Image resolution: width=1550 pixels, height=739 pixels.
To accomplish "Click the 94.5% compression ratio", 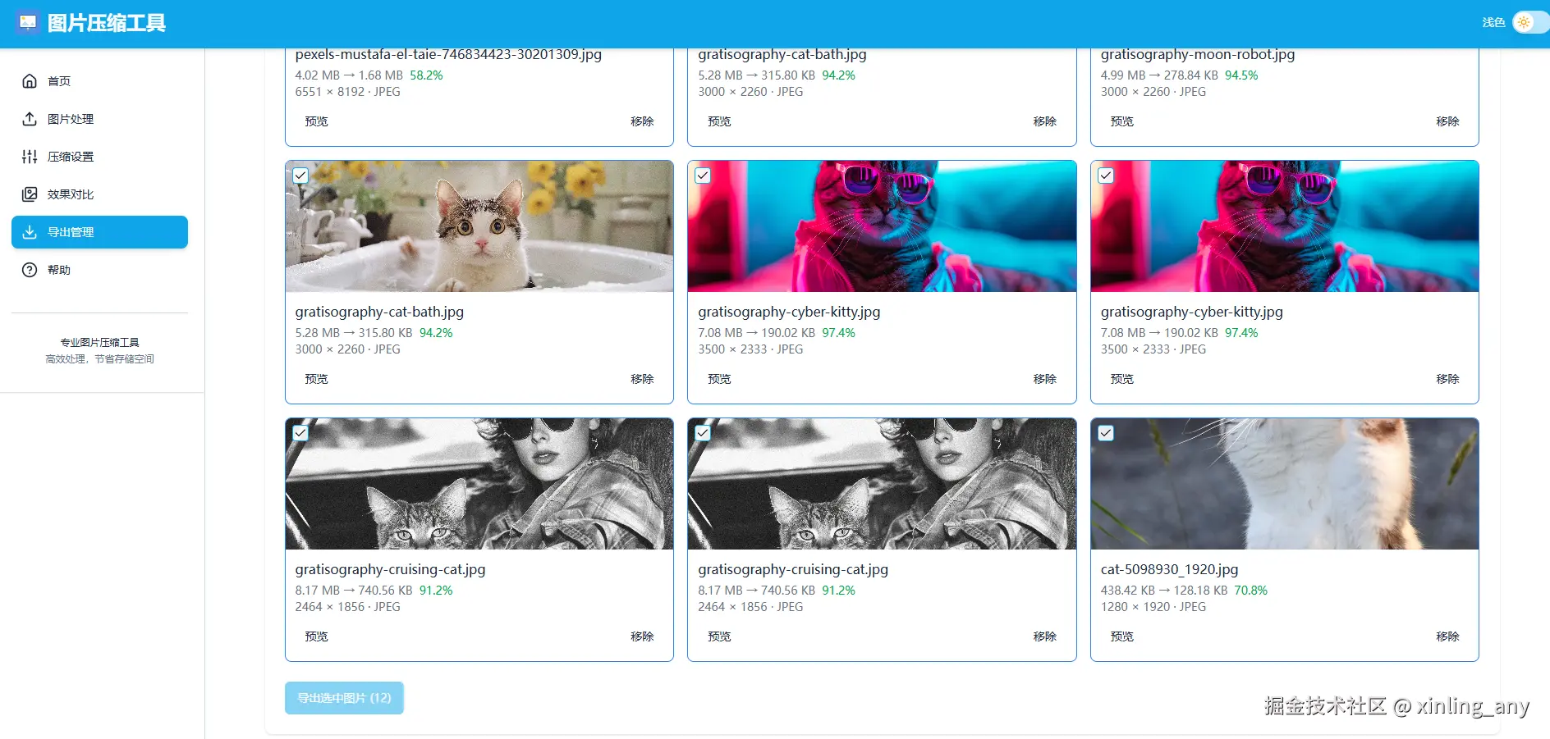I will [x=1241, y=75].
